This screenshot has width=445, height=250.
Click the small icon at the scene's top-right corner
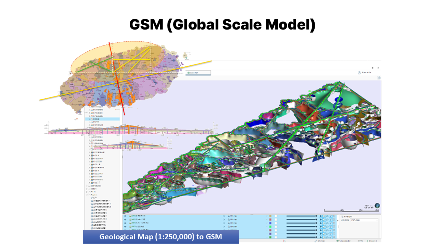click(x=379, y=78)
